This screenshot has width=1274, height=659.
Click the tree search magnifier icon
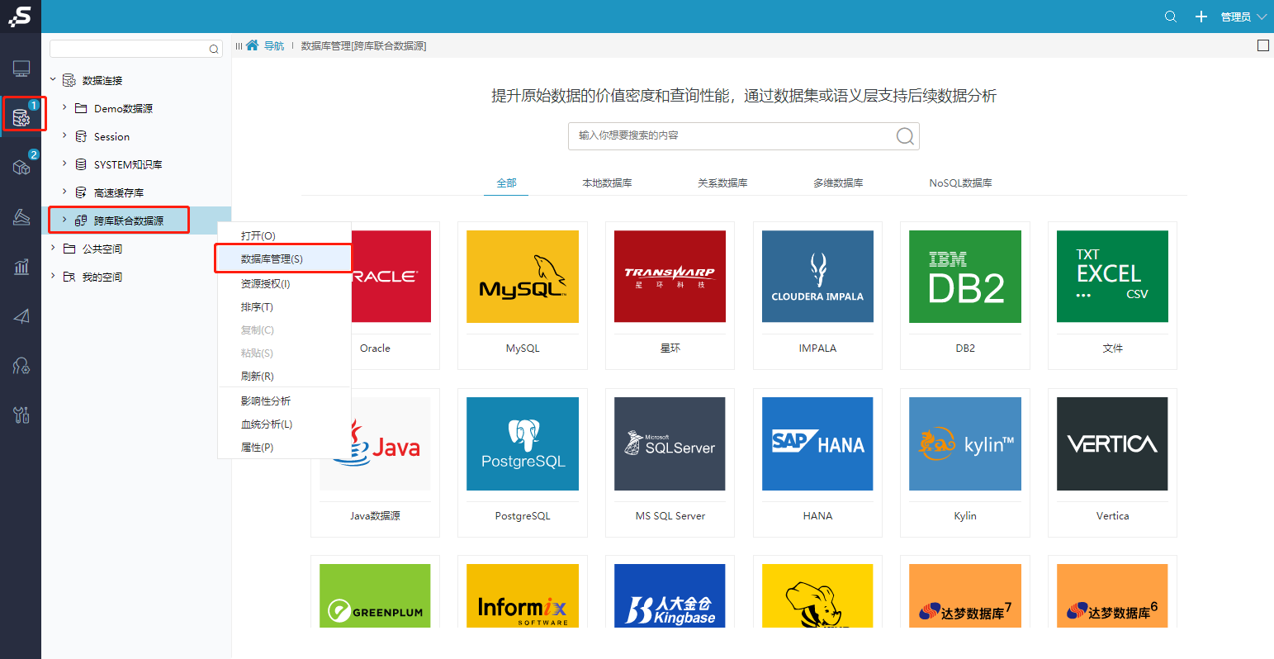215,49
